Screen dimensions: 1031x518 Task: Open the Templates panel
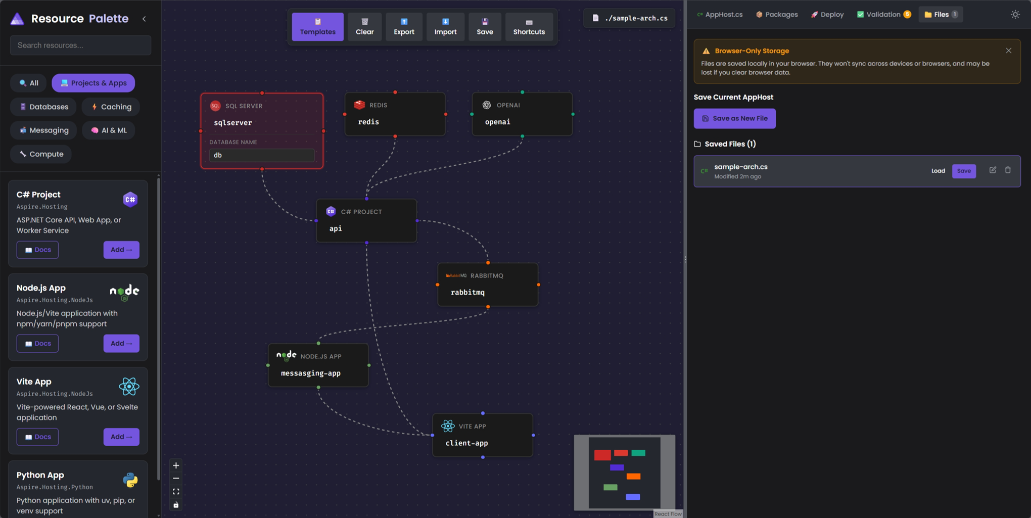point(317,26)
